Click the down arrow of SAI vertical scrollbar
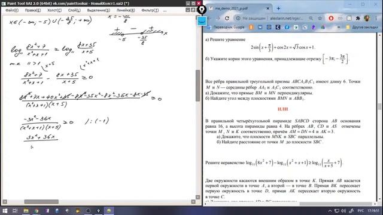Viewport: 383px width, 215px height. [198, 197]
